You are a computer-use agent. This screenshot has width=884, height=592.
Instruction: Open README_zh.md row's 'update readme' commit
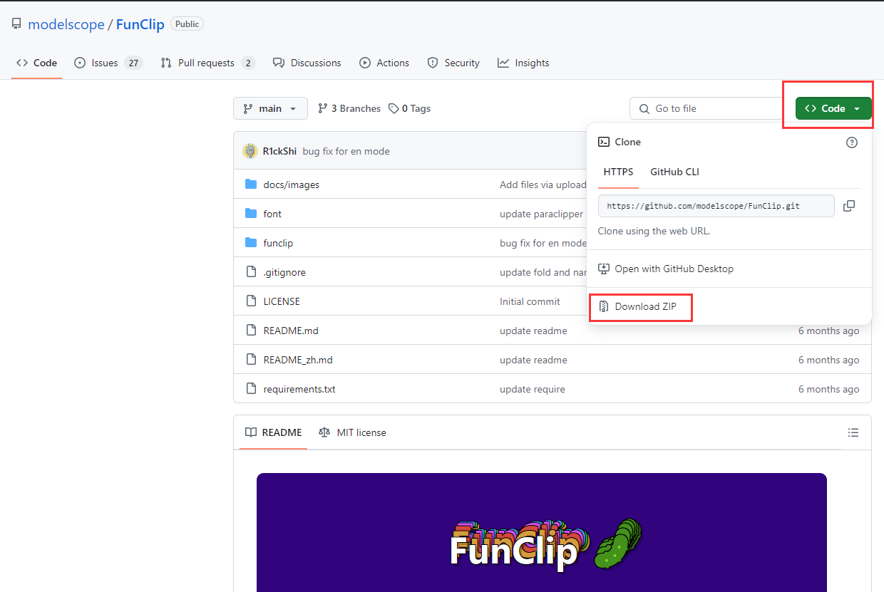(x=533, y=360)
